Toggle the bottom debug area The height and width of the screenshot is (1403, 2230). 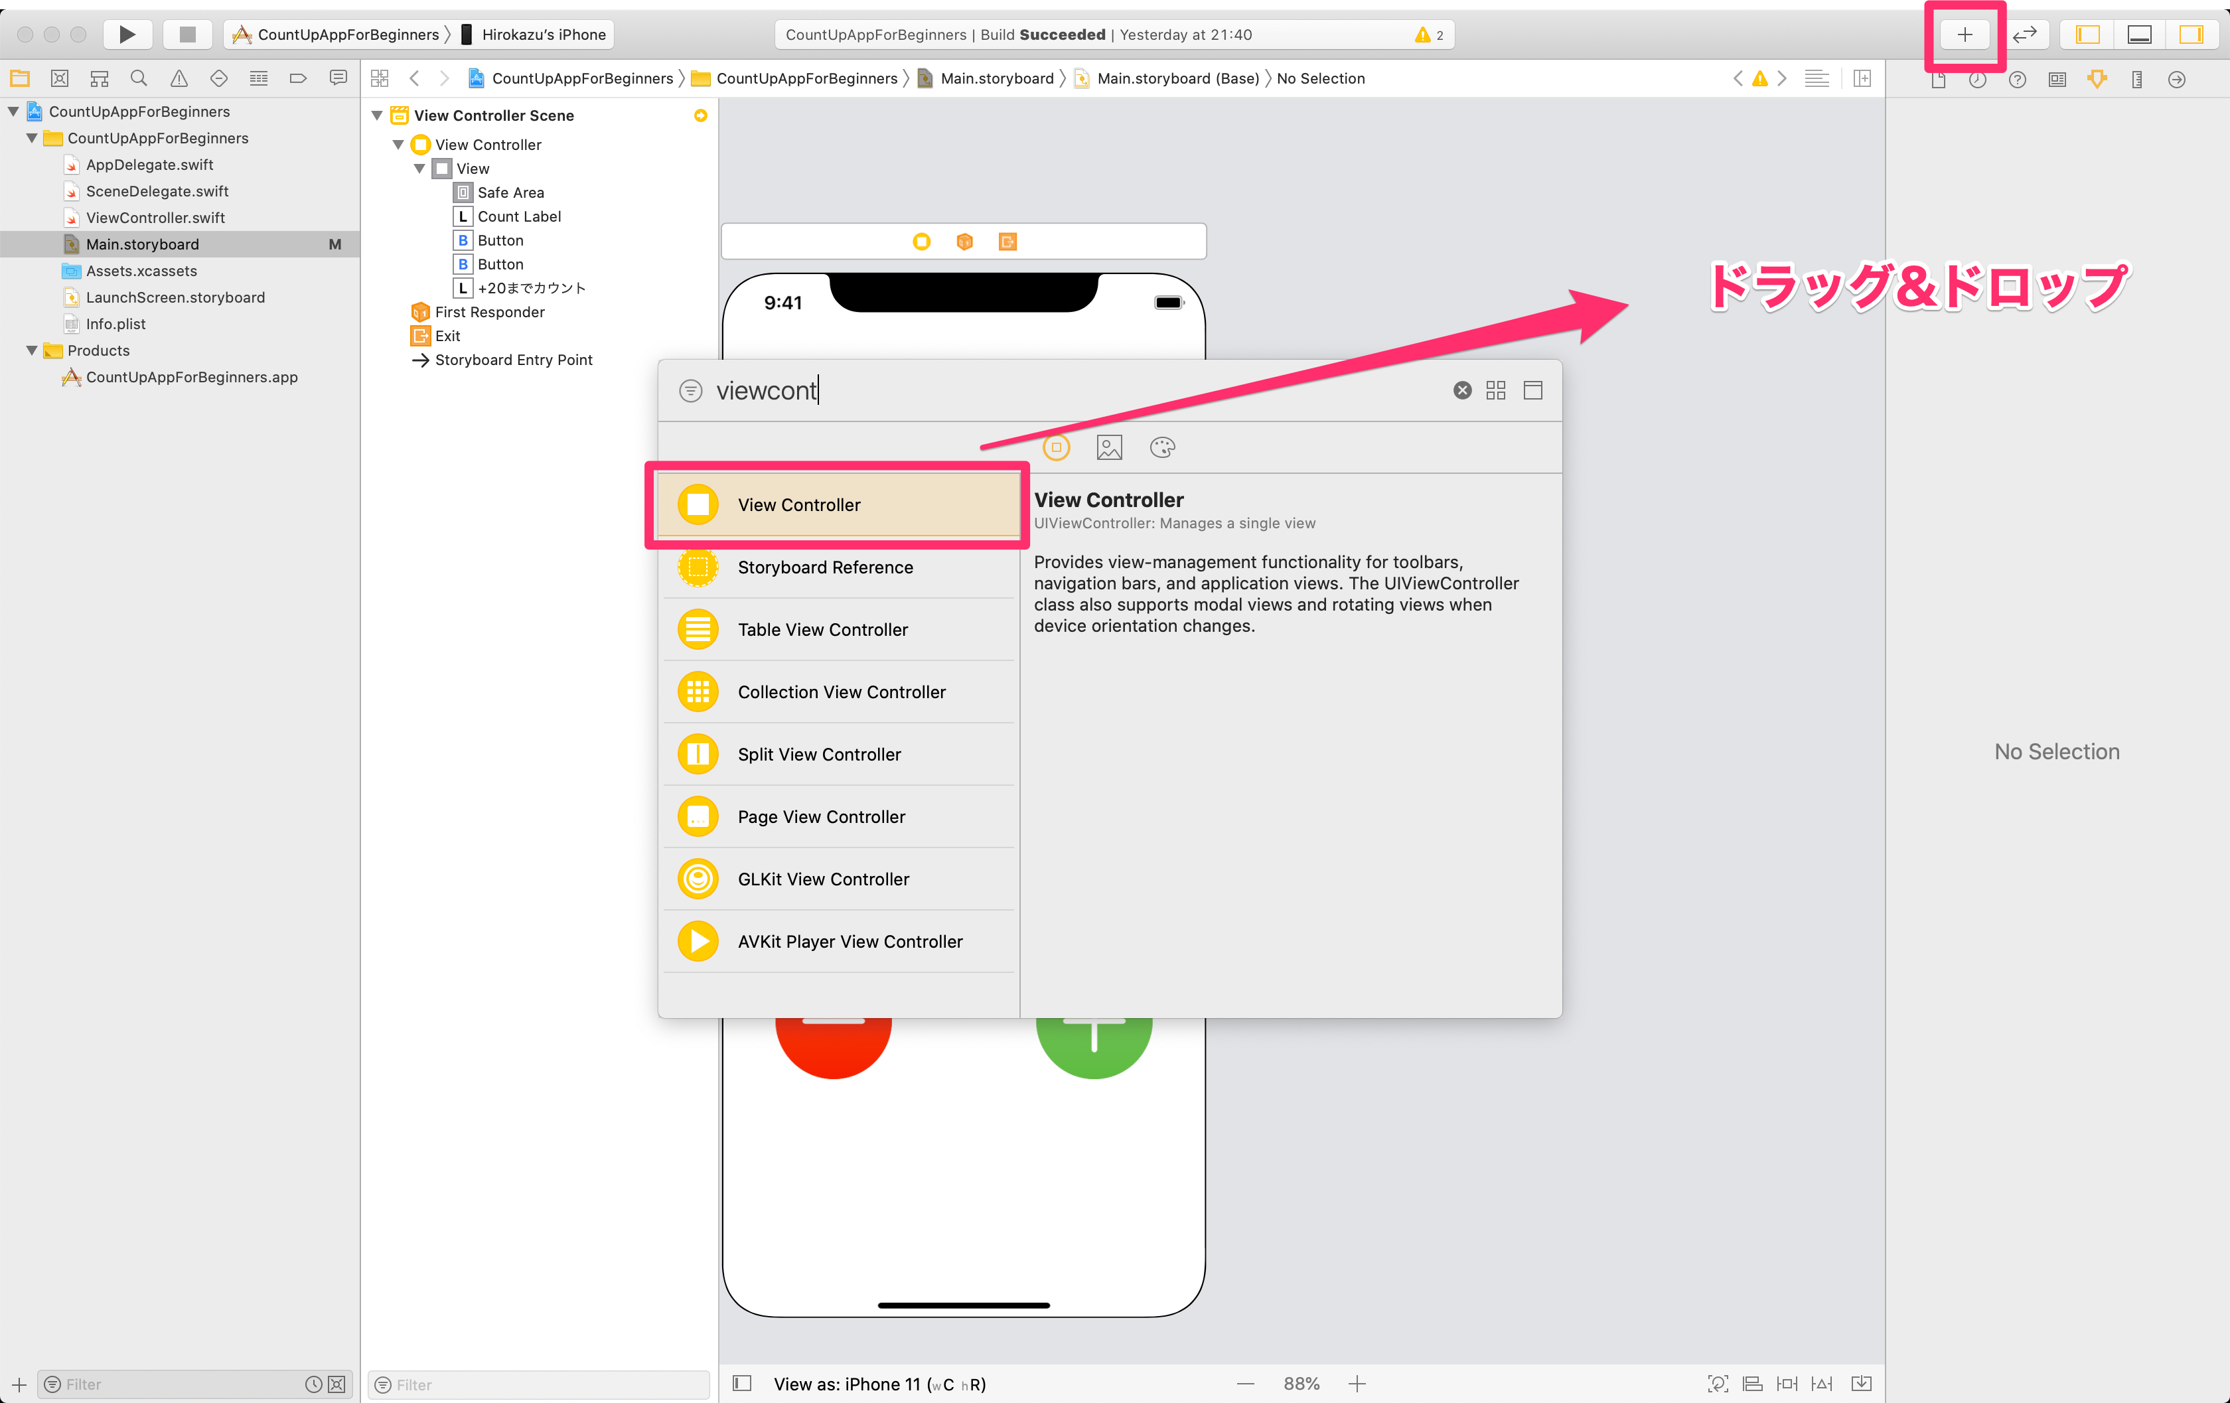(x=2139, y=35)
